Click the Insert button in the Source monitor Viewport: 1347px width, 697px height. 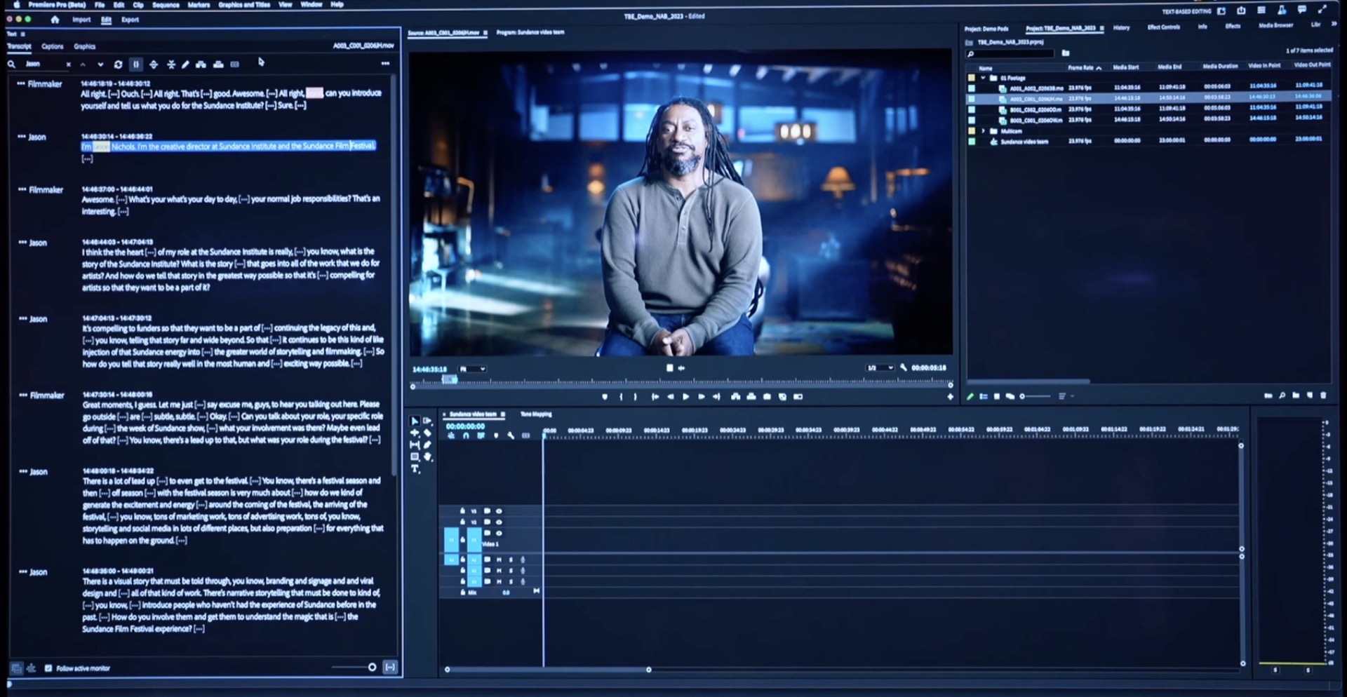pyautogui.click(x=735, y=397)
